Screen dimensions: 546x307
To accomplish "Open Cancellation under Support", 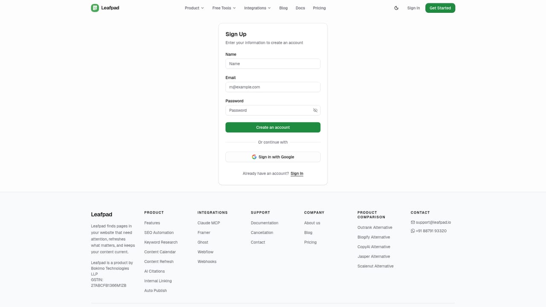I will [x=262, y=233].
